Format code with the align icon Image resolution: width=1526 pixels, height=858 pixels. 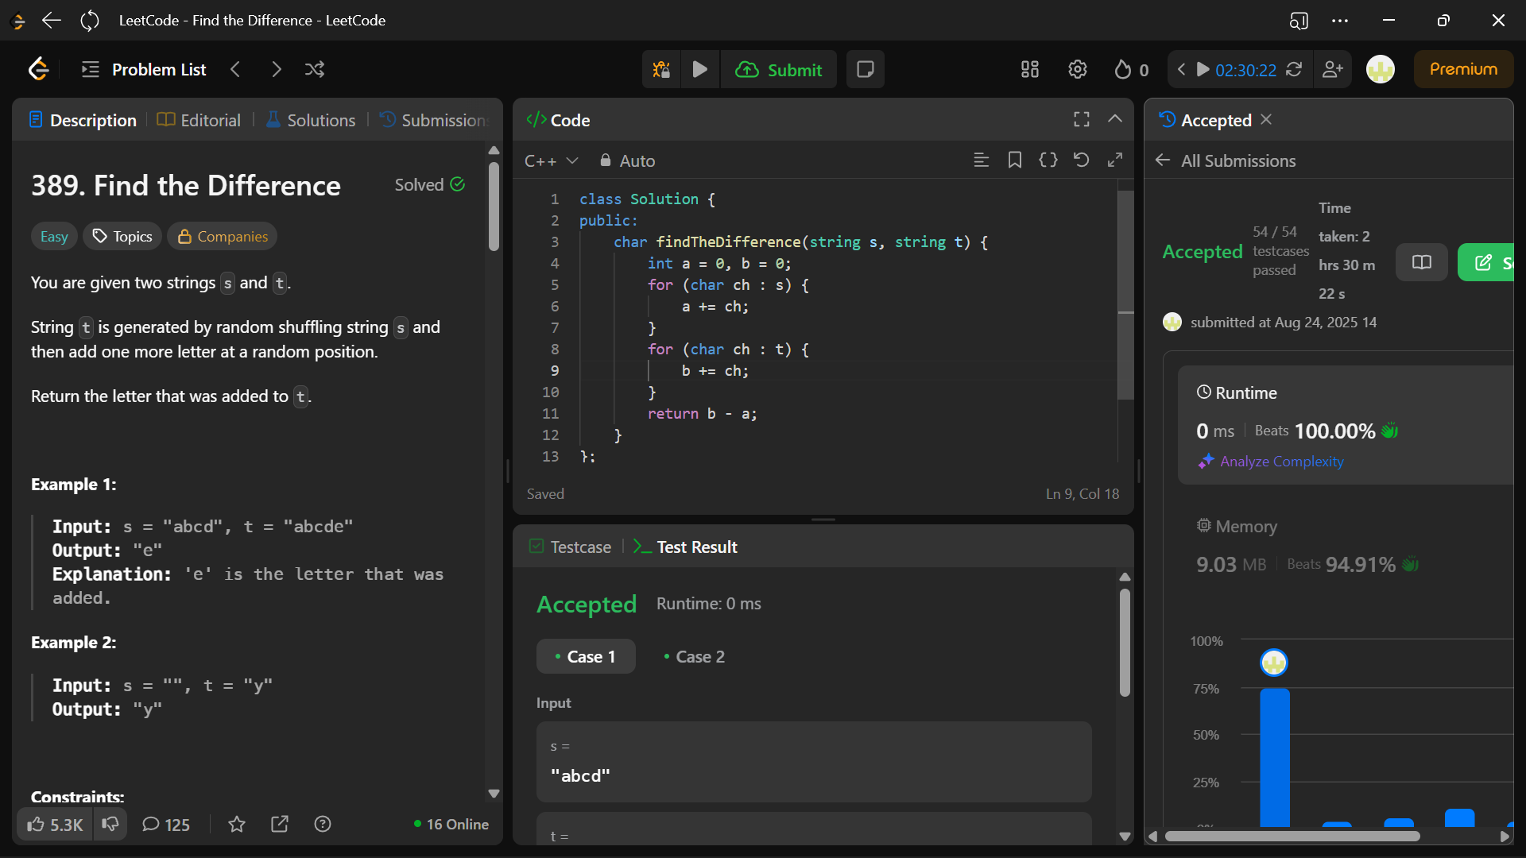pos(981,160)
